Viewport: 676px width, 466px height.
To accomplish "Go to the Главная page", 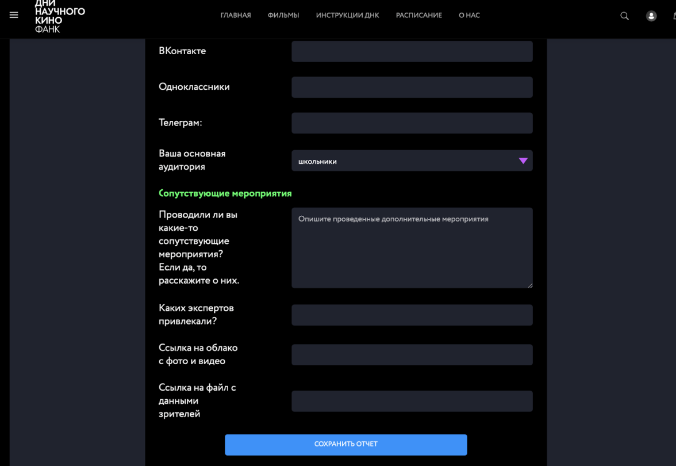I will pyautogui.click(x=236, y=15).
